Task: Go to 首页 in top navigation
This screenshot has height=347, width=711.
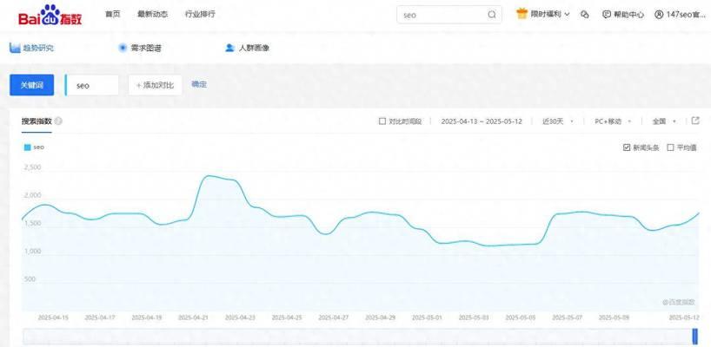Action: 112,14
